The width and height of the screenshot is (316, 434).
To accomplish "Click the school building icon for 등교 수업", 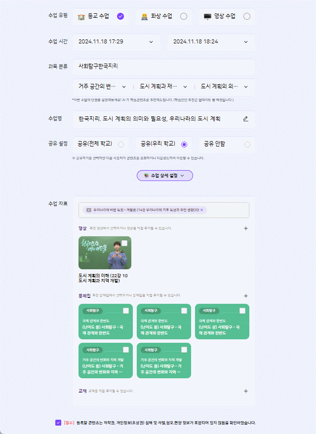I will click(x=81, y=17).
